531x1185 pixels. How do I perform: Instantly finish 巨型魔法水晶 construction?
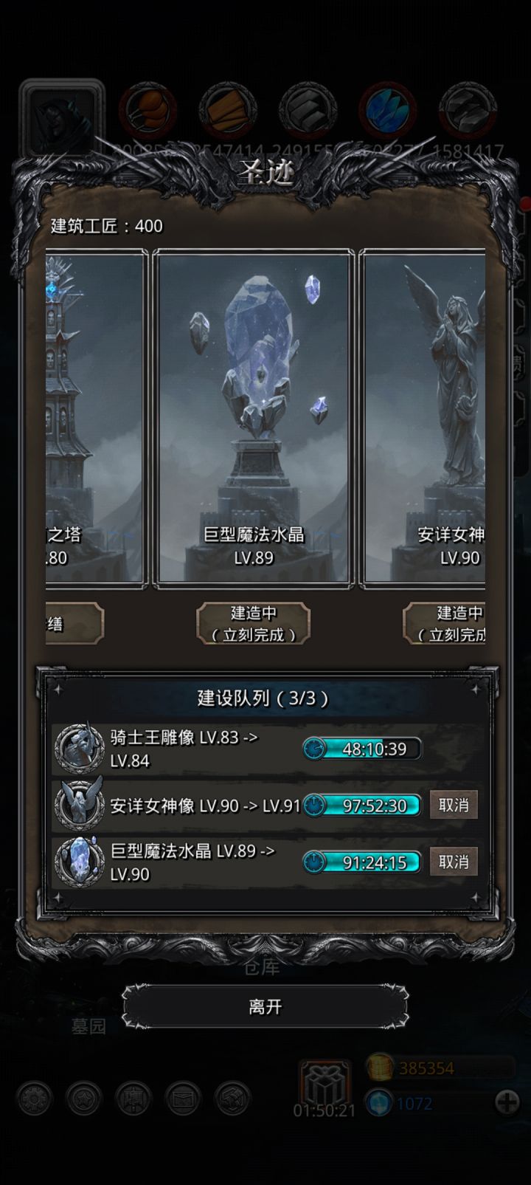coord(254,623)
